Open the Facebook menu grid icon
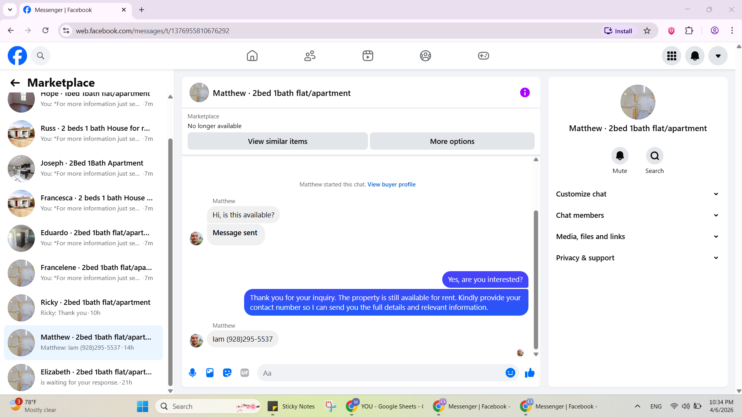This screenshot has width=742, height=417. (x=672, y=56)
